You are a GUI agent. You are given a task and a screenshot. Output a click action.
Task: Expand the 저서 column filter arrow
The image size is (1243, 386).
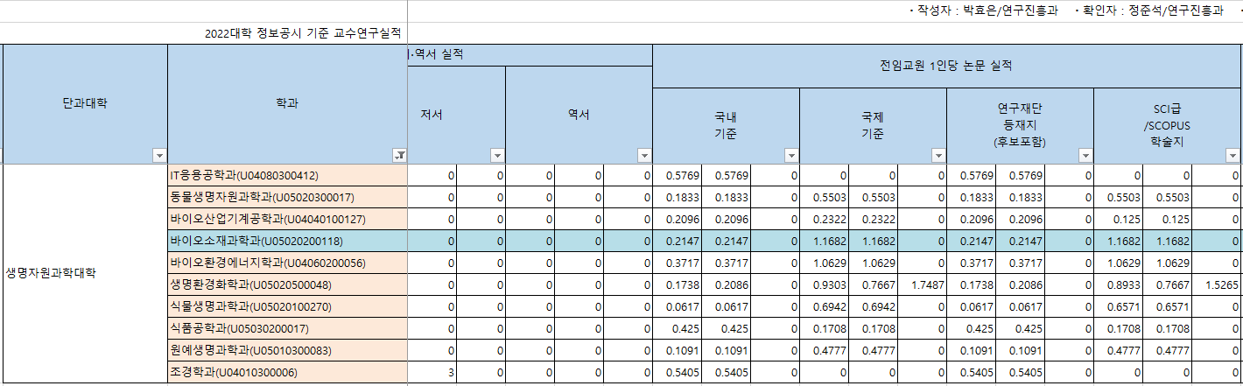coord(497,156)
